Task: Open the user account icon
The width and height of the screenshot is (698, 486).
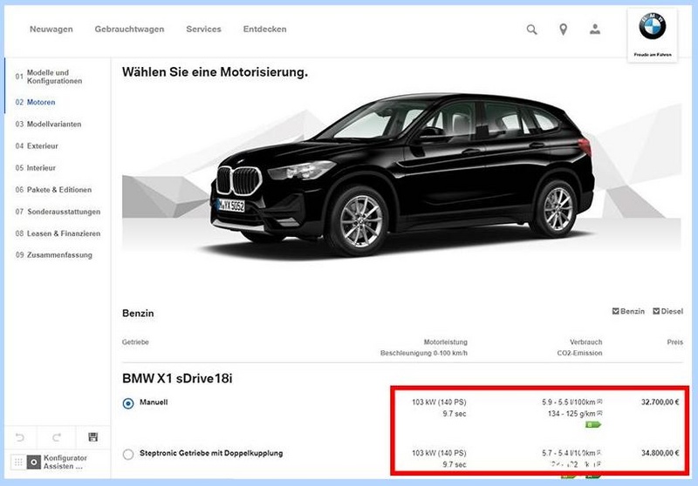Action: 595,30
